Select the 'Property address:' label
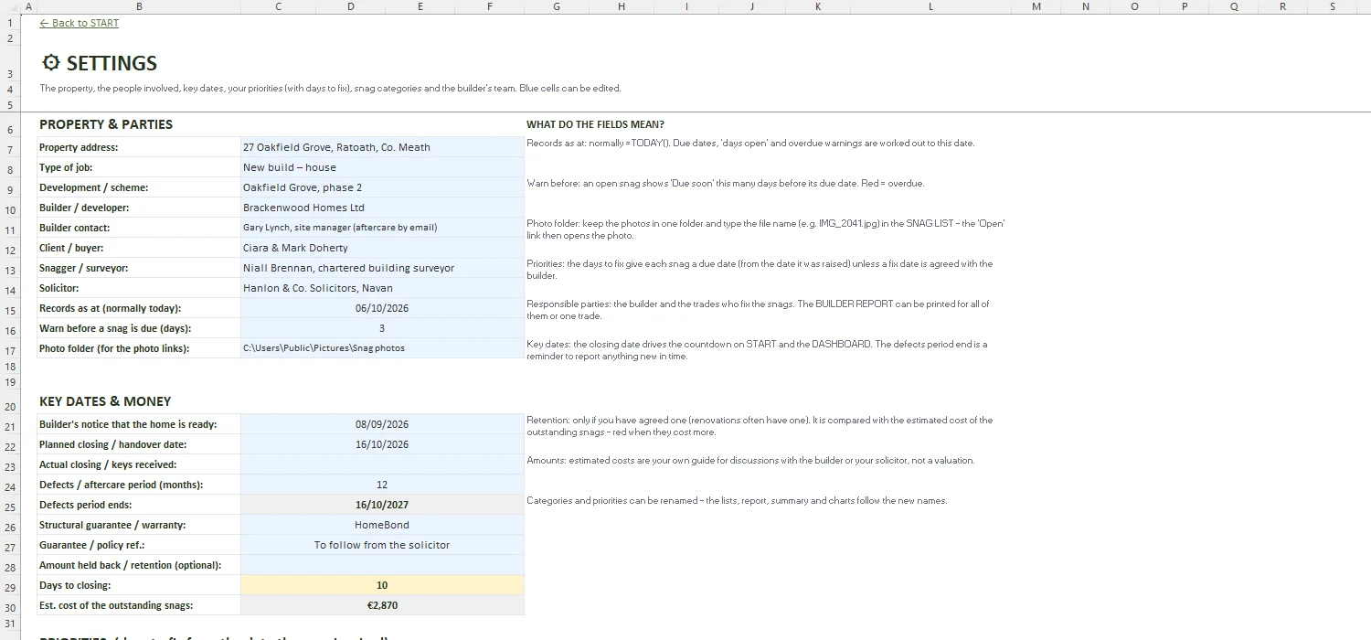Viewport: 1371px width, 640px height. tap(139, 147)
